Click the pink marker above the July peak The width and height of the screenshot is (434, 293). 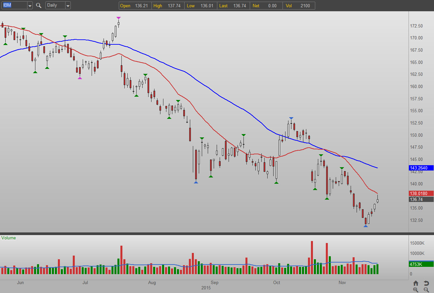118,18
